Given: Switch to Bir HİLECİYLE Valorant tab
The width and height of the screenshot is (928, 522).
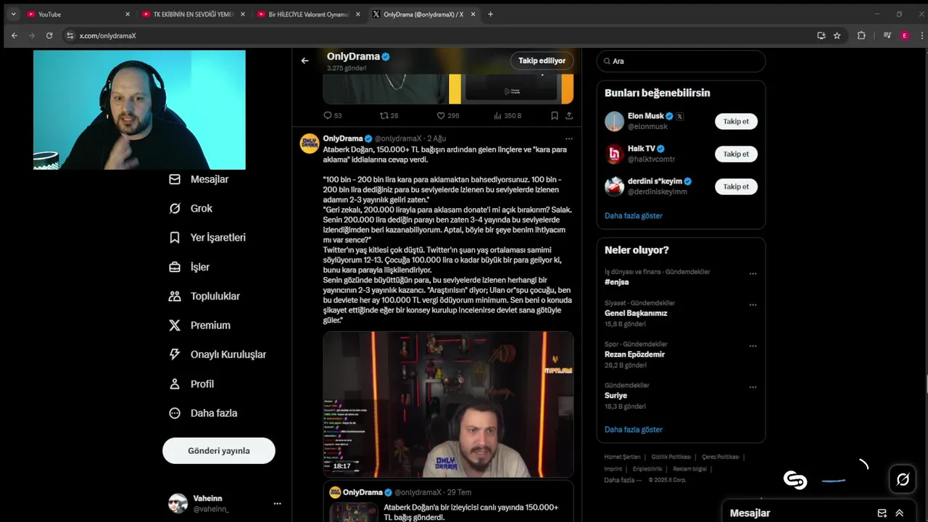Looking at the screenshot, I should coord(307,14).
